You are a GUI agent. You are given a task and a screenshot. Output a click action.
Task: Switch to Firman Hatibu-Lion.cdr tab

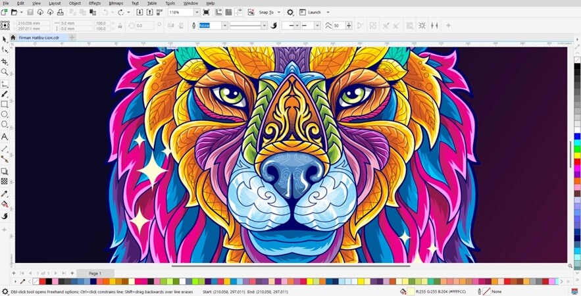click(x=39, y=37)
